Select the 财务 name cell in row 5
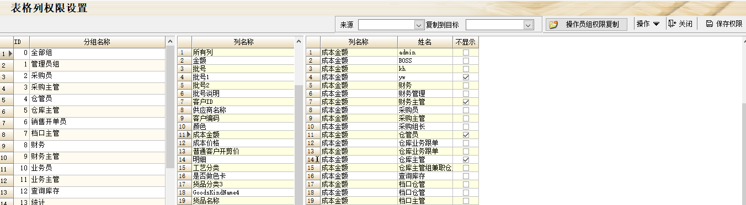 click(x=425, y=85)
